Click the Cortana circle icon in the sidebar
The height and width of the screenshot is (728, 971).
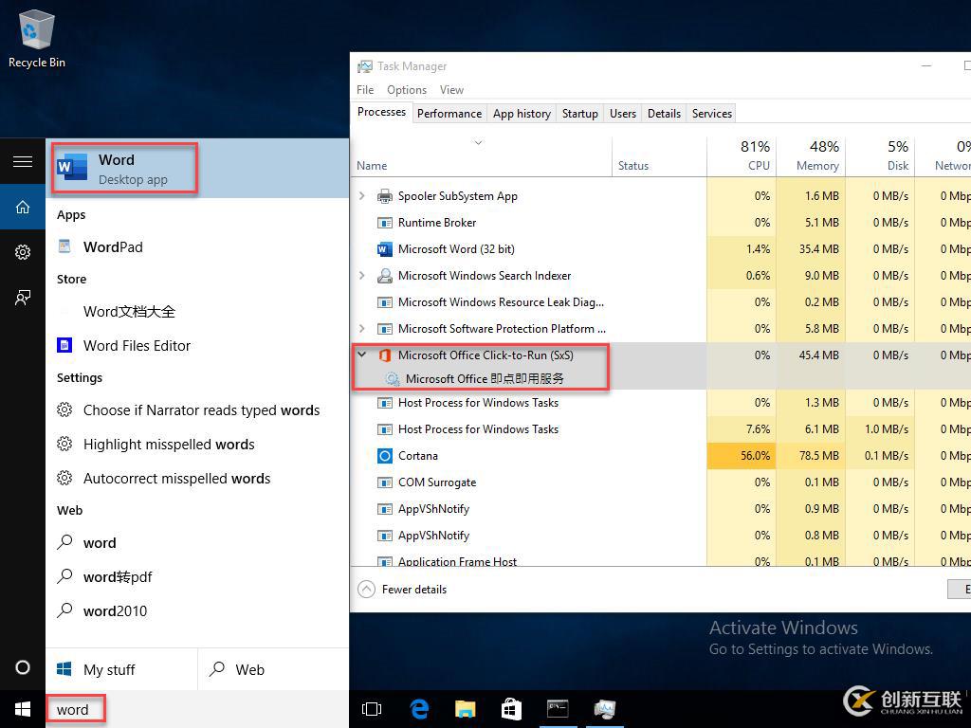tap(23, 667)
